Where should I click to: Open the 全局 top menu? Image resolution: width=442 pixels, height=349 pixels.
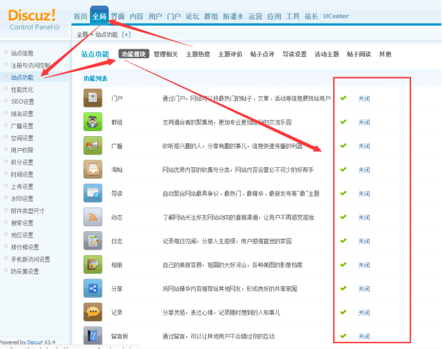[99, 16]
